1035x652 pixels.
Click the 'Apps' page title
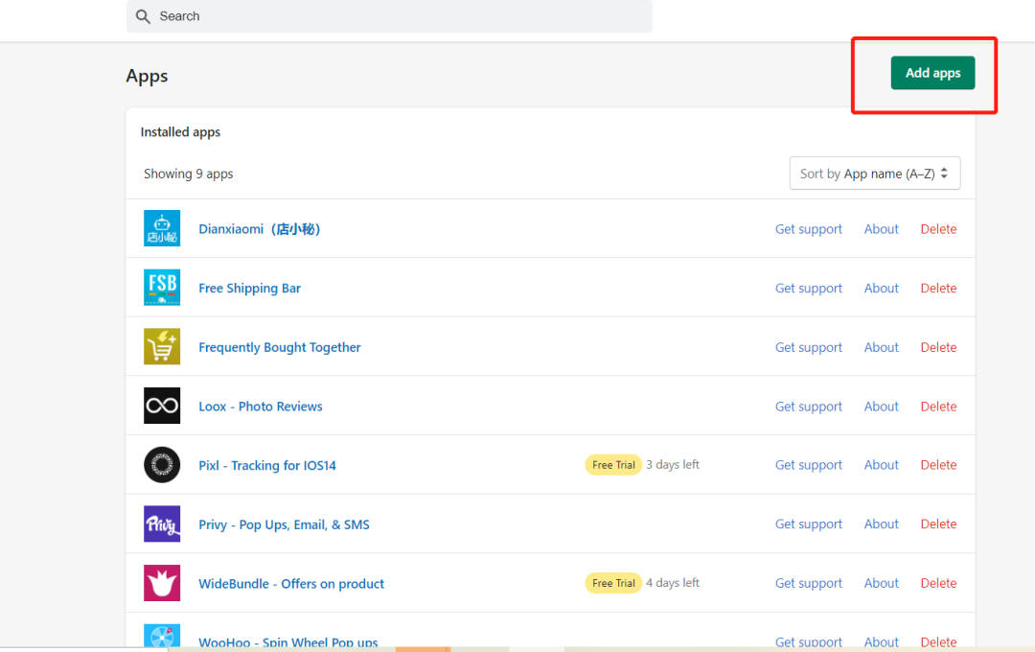147,77
